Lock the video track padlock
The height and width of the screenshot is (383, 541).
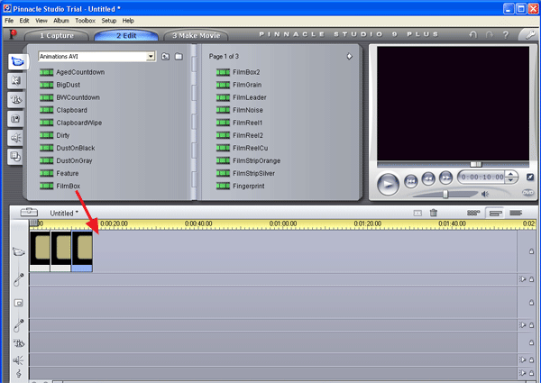click(x=531, y=251)
